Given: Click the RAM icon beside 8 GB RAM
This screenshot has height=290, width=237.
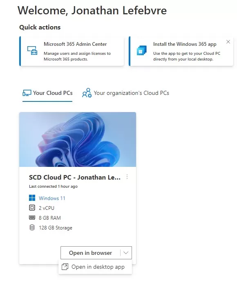Looking at the screenshot, I should (32, 218).
